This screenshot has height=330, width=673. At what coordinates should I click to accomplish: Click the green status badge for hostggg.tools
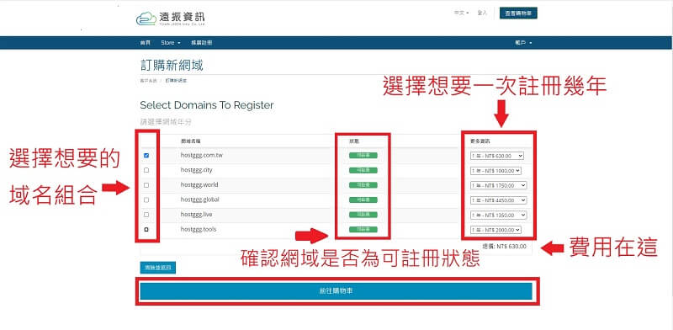(363, 230)
